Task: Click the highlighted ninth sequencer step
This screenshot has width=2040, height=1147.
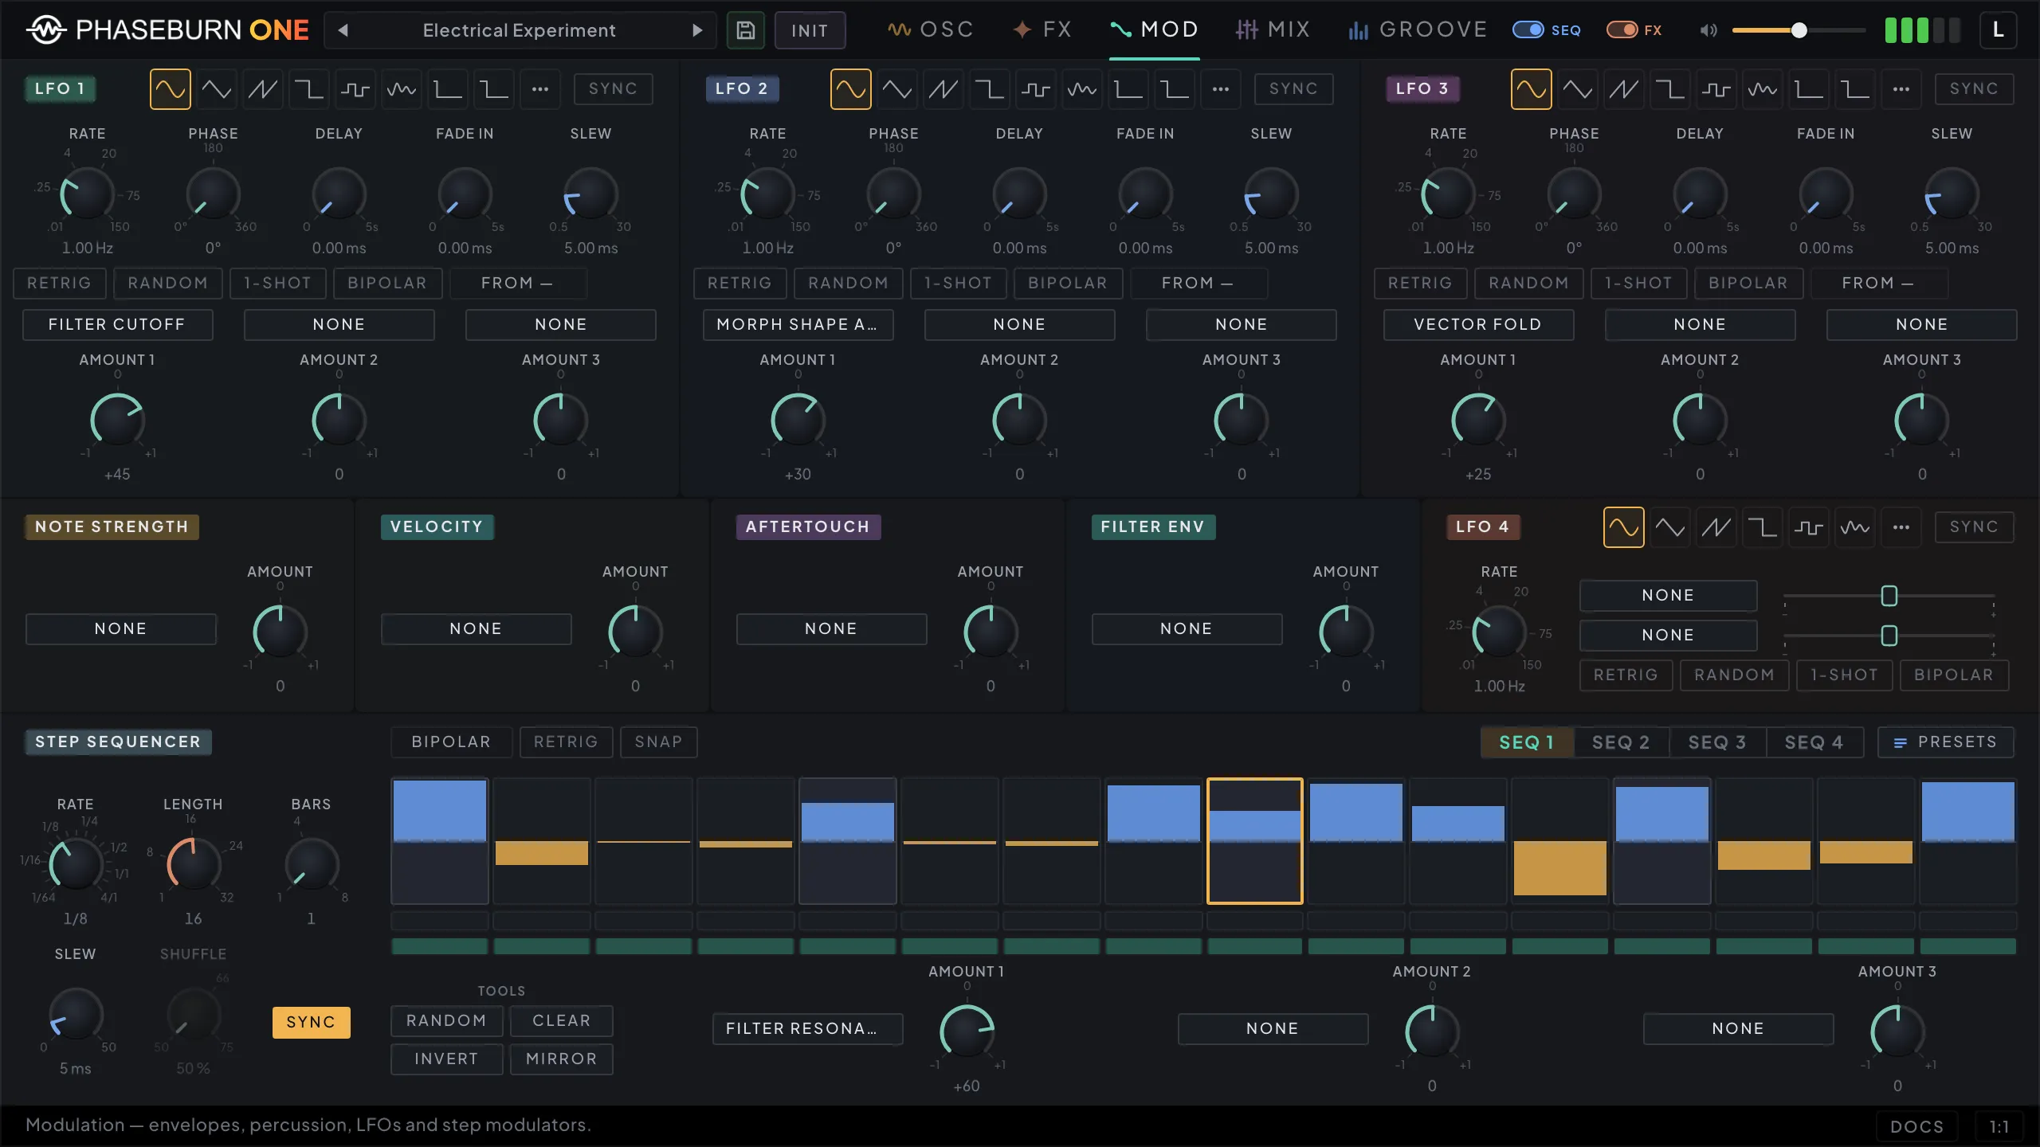Action: coord(1255,841)
